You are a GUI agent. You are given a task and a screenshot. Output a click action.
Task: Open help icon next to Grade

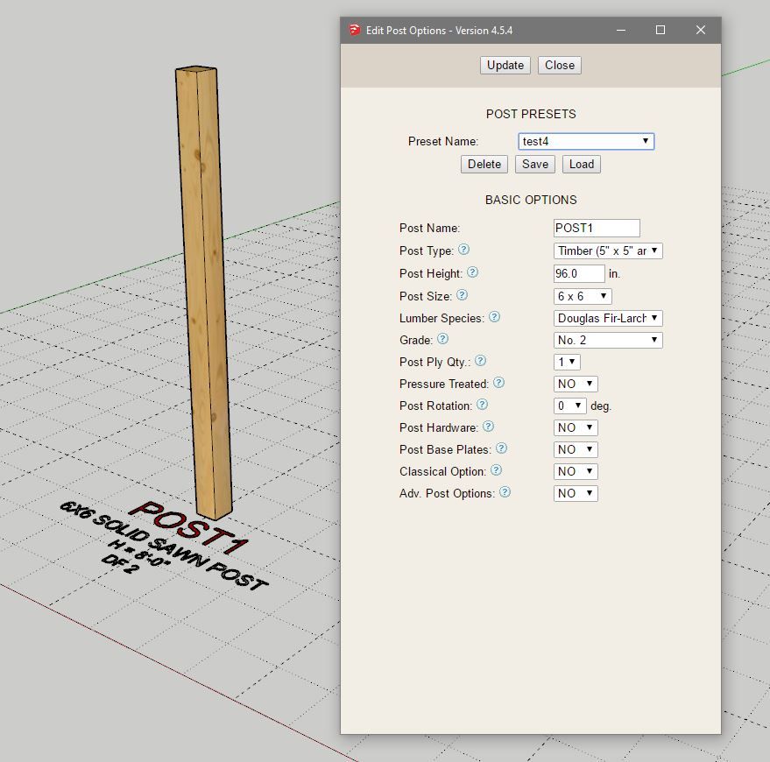pyautogui.click(x=442, y=339)
